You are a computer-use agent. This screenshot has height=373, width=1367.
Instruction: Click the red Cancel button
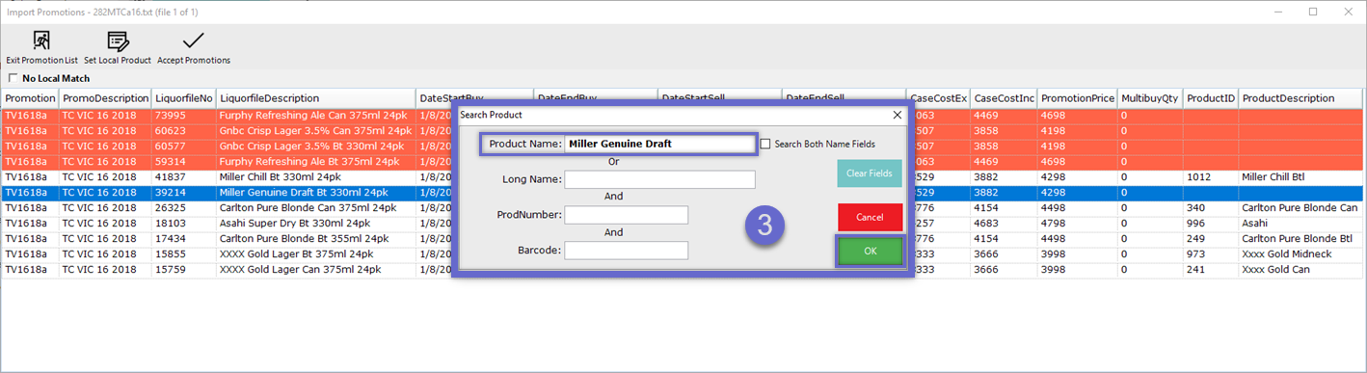870,217
